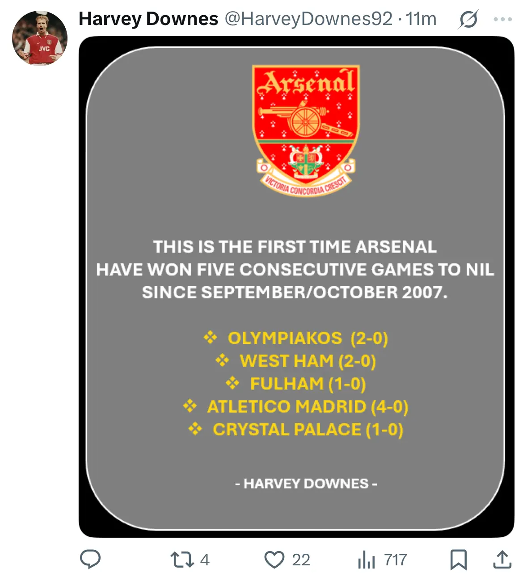Click the "- HARVEY DOWNES -" image signature
This screenshot has height=585, width=527.
(306, 484)
